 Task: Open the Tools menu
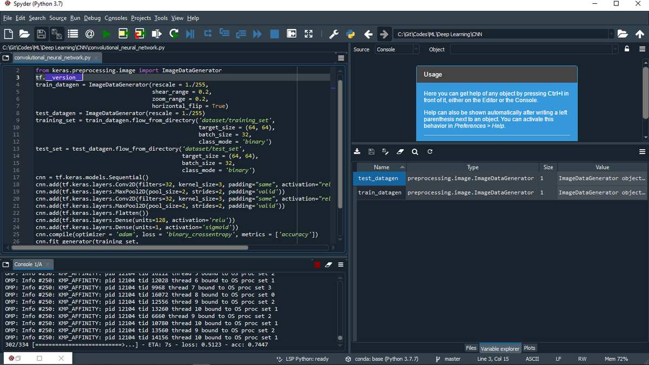click(x=162, y=18)
